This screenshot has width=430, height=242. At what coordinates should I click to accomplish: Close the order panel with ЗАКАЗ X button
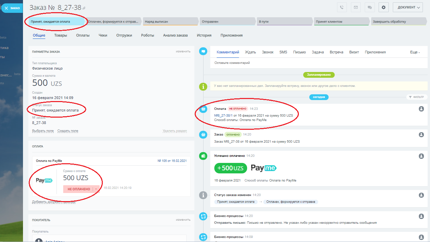pos(12,8)
